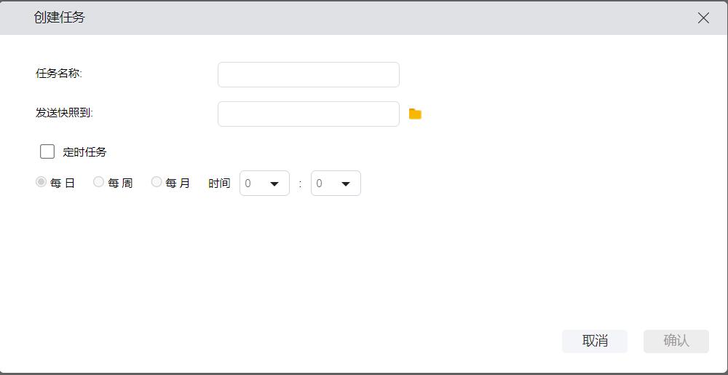Screen dimensions: 728x375
Task: Click the 每 日 option label text
Action: point(63,183)
